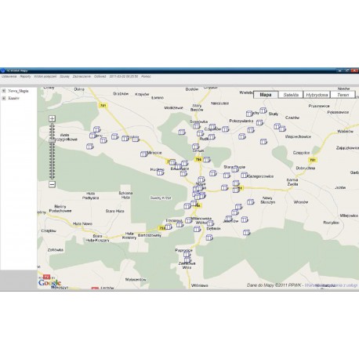Switch map to Mapa view
The height and width of the screenshot is (359, 359).
point(266,95)
